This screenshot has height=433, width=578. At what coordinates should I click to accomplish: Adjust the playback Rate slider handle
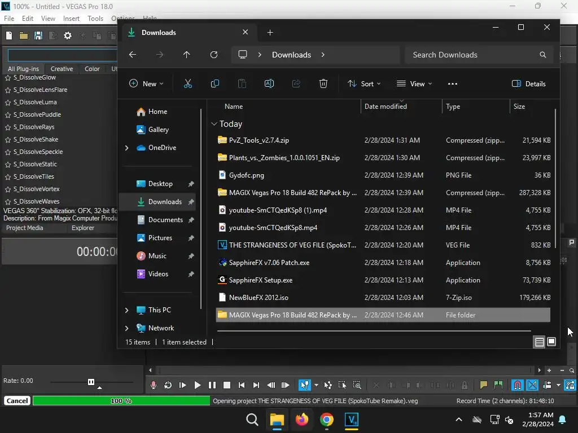[x=91, y=382]
